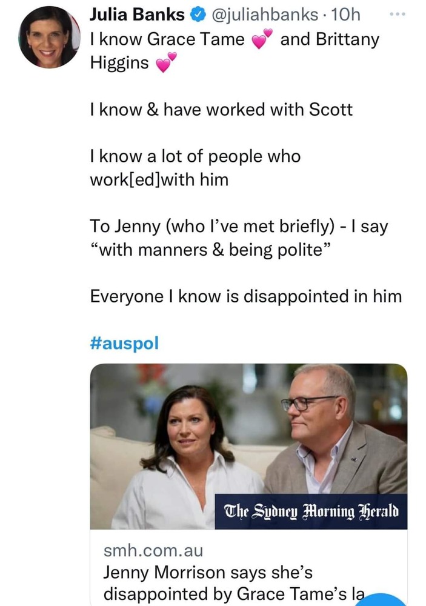Image resolution: width=426 pixels, height=606 pixels.
Task: Click the text "work[ed]with him"
Action: [x=159, y=180]
